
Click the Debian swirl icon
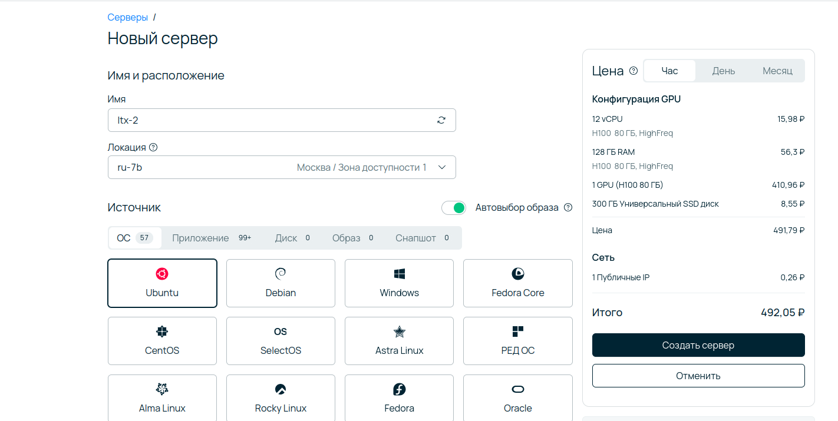[281, 274]
